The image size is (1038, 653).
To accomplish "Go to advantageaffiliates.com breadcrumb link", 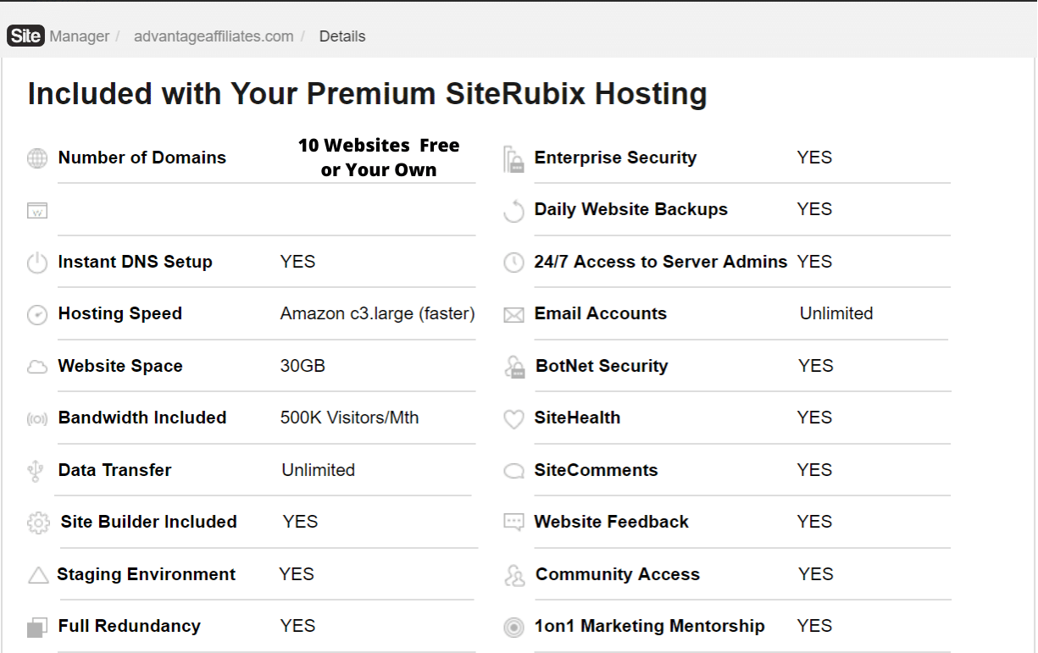I will point(214,36).
